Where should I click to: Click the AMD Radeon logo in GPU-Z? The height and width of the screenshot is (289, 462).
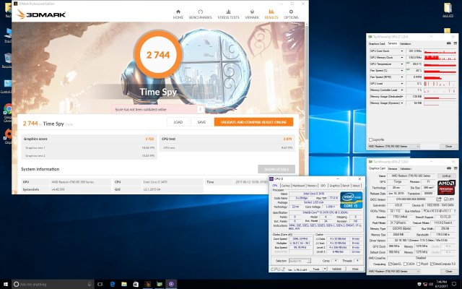tap(446, 187)
